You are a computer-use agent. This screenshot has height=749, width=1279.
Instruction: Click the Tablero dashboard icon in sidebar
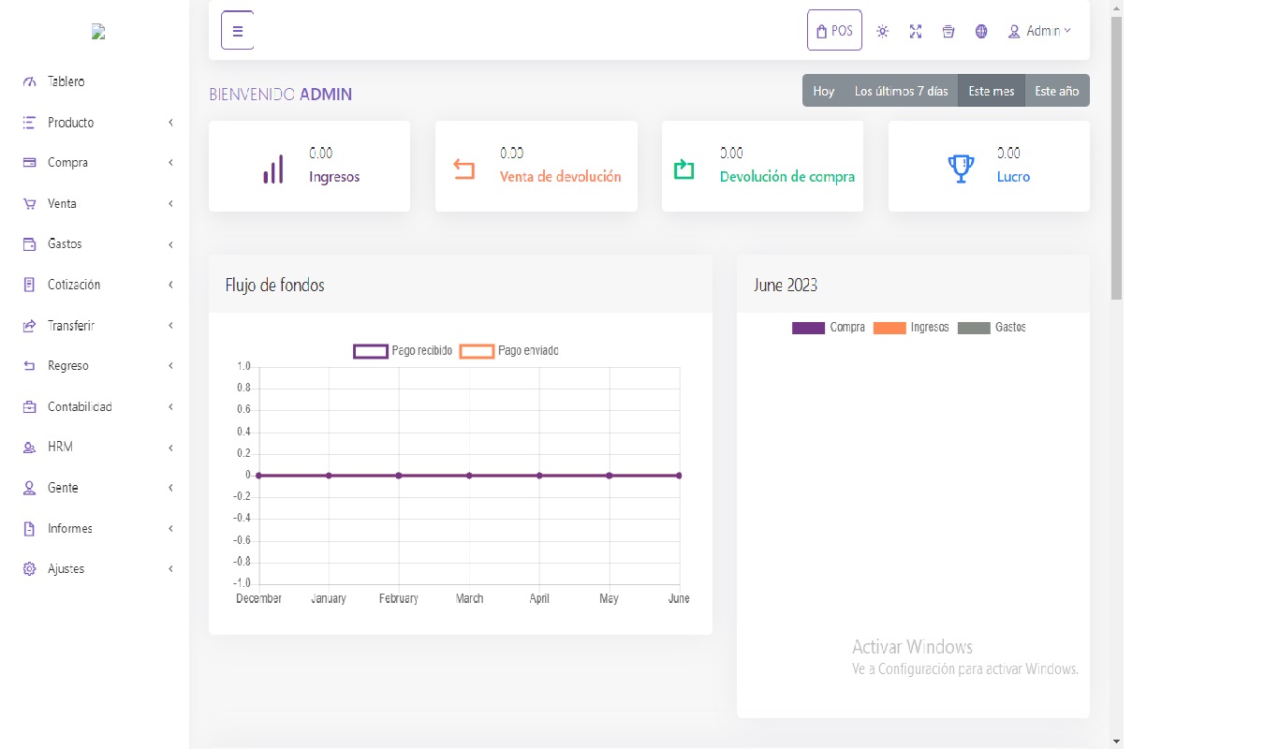[x=29, y=81]
